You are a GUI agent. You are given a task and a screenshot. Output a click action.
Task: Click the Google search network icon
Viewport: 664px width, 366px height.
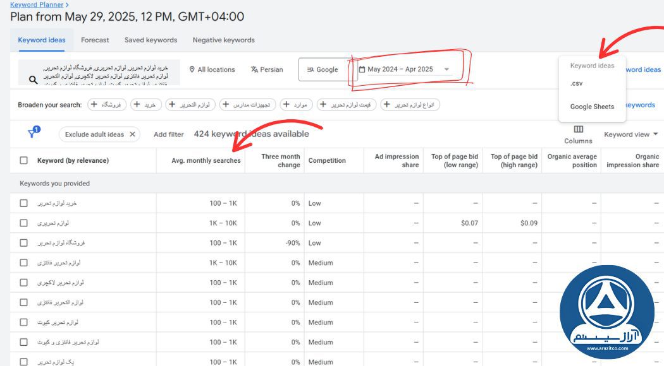(310, 69)
